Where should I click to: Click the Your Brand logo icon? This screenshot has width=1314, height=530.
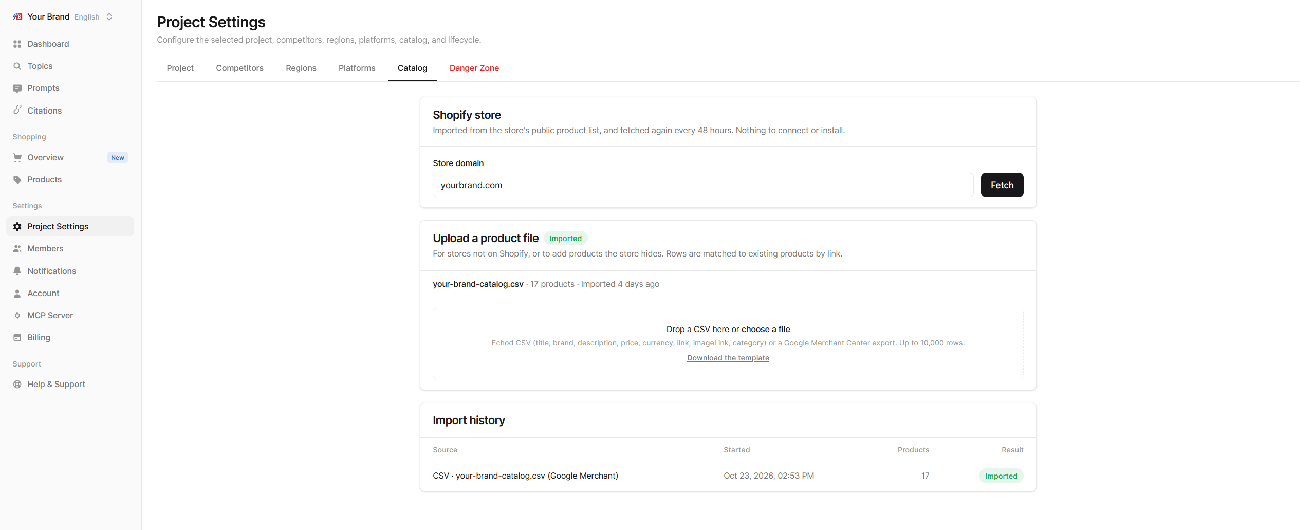pos(17,16)
